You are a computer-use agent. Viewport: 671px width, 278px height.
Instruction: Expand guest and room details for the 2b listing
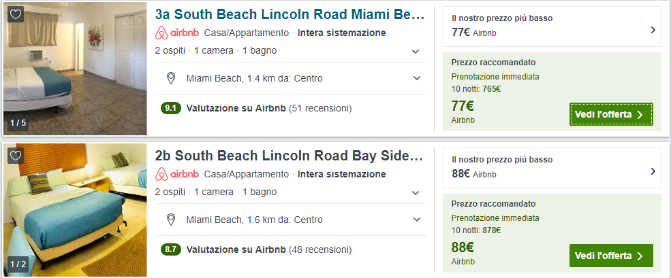[x=416, y=192]
